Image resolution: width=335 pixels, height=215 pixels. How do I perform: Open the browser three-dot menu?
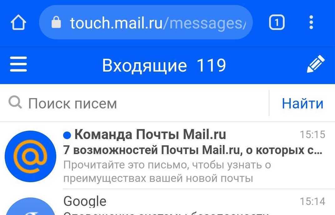tap(311, 22)
